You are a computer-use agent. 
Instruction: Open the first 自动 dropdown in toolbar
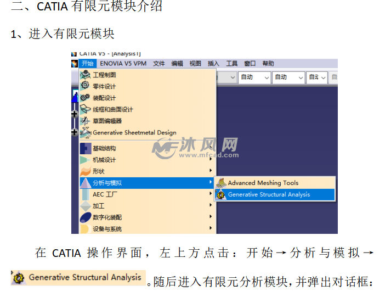click(254, 77)
